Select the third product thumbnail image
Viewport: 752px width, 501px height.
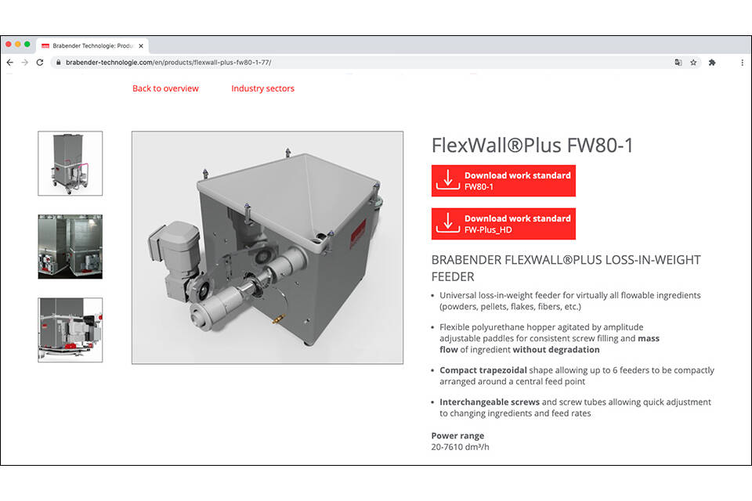70,330
